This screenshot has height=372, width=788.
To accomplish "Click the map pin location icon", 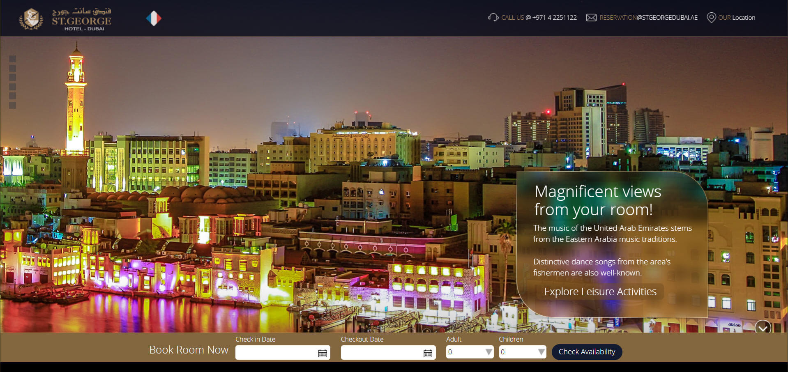I will [x=711, y=18].
